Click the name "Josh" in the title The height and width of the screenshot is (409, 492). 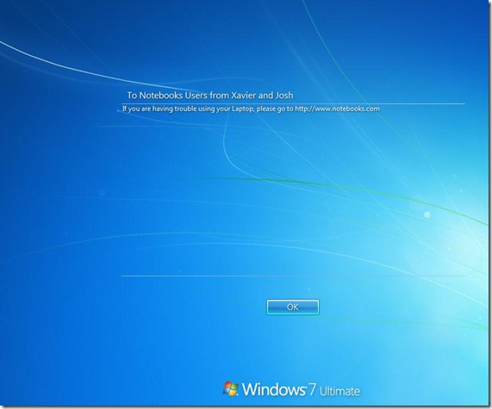point(284,95)
